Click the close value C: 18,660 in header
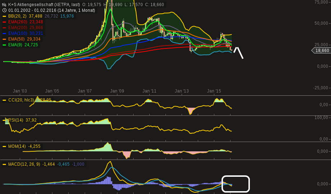The width and height of the screenshot is (331, 194). [x=154, y=5]
